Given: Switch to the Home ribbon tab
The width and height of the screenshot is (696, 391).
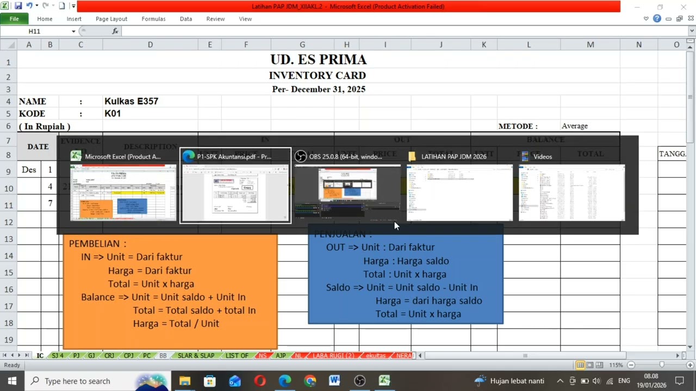Looking at the screenshot, I should 45,18.
